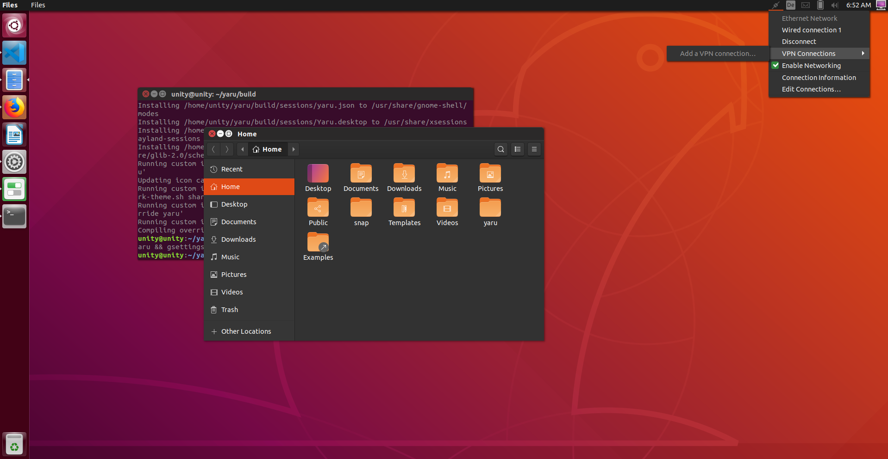Select Pictures in Files sidebar
This screenshot has width=888, height=459.
point(249,275)
